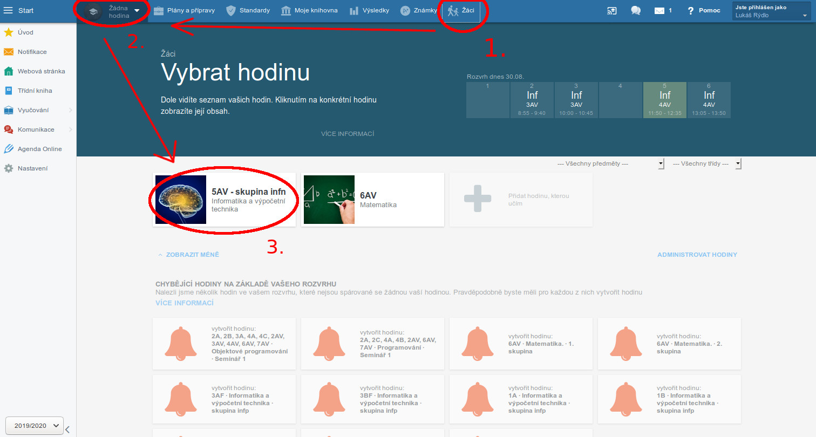Select the 6AV Matematika class thumbnail
Screen dimensions: 816x437
pos(329,200)
